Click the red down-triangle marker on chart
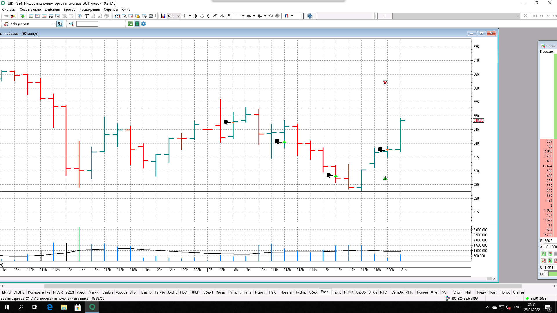 [385, 83]
